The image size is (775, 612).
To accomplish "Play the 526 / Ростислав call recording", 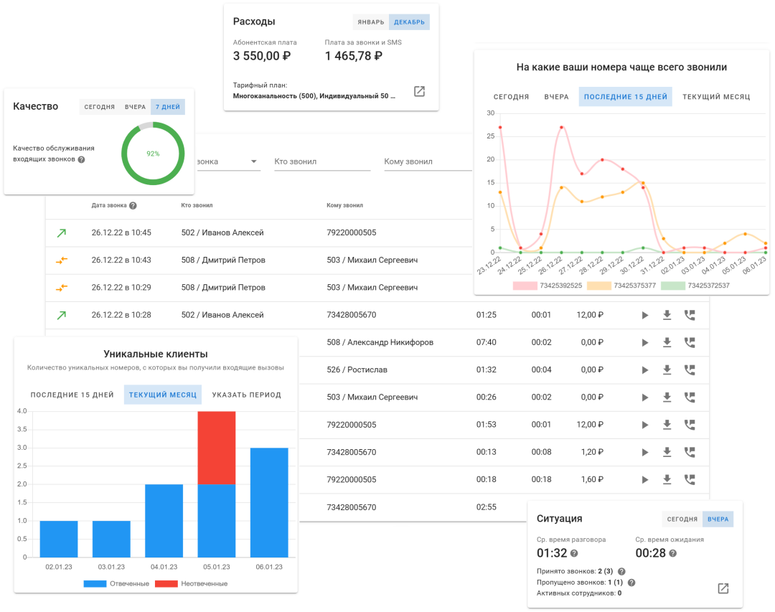I will [644, 370].
